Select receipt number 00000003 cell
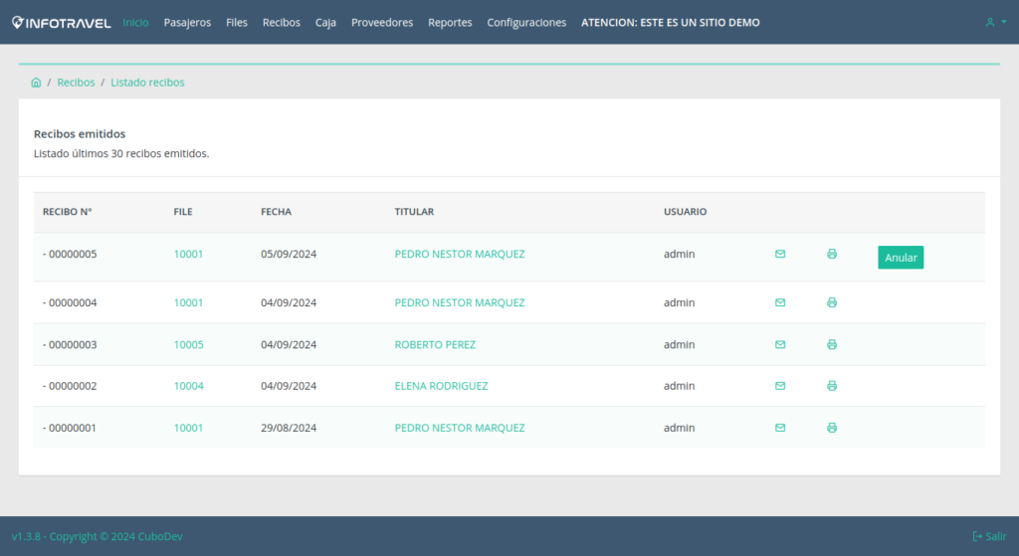Viewport: 1019px width, 556px height. tap(70, 344)
